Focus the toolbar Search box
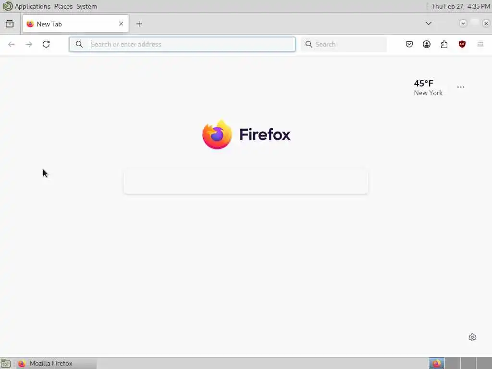Image resolution: width=492 pixels, height=369 pixels. point(344,44)
